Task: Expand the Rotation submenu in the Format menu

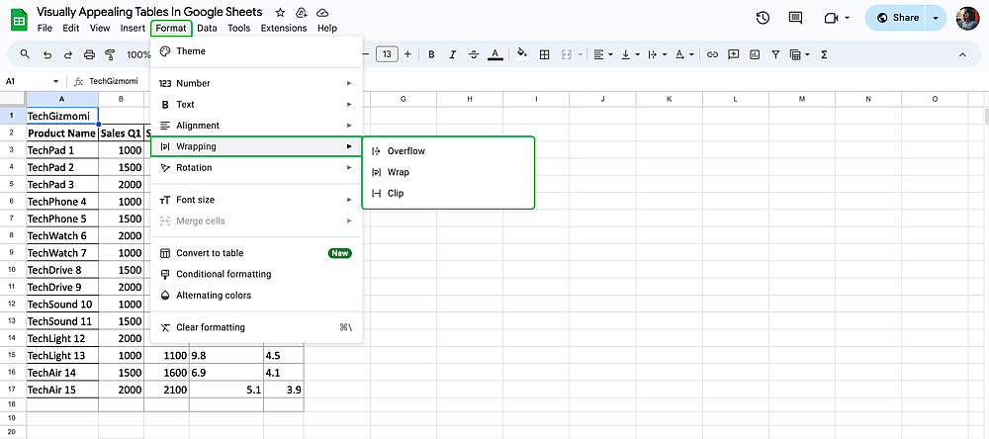Action: click(x=257, y=168)
